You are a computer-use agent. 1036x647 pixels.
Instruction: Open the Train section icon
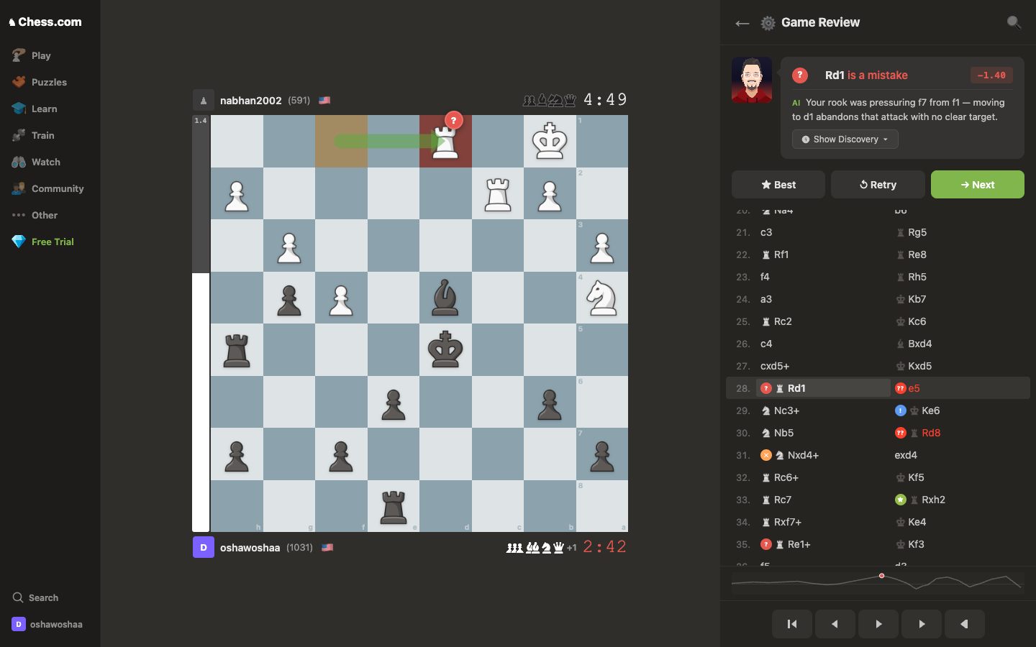pos(19,135)
